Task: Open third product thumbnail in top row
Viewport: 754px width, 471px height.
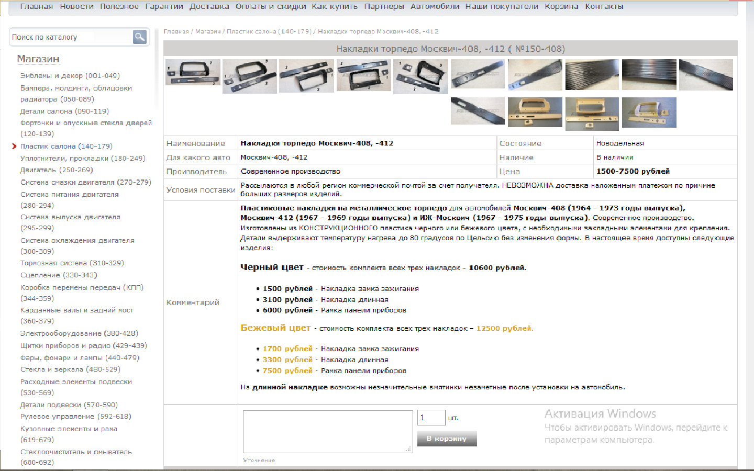Action: point(306,76)
